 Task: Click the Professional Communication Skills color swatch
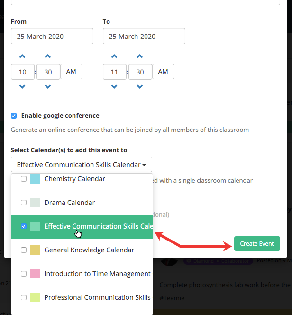tap(35, 297)
